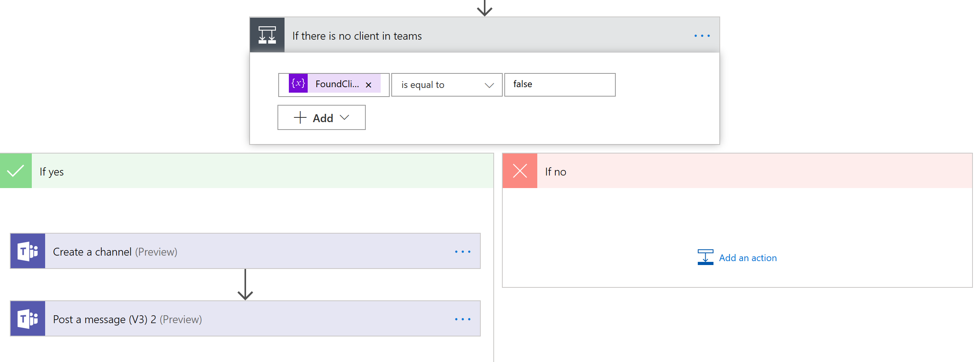Select the 'If no' branch header
The width and height of the screenshot is (978, 362).
(x=746, y=171)
